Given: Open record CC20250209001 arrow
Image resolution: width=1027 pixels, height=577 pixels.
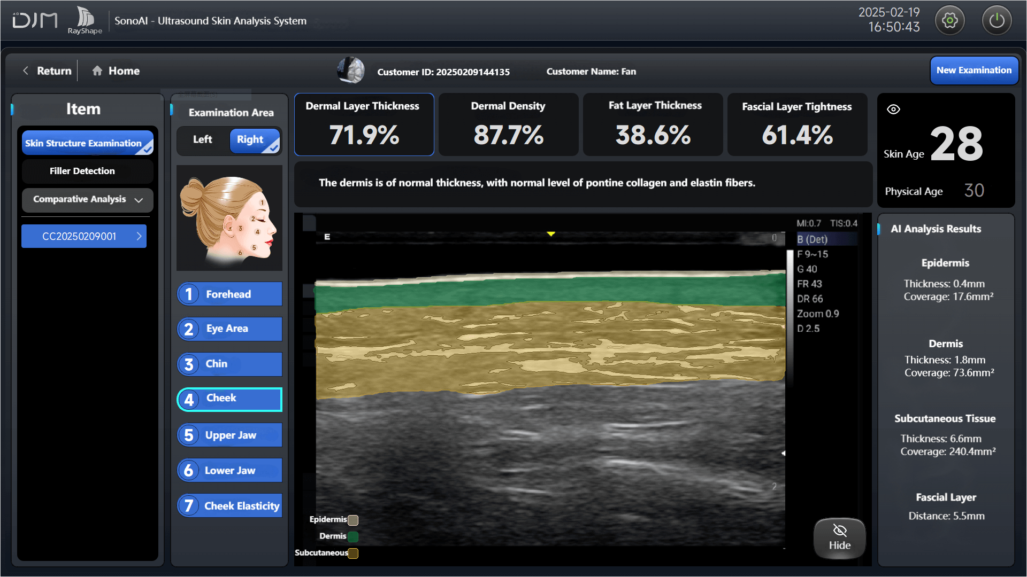Looking at the screenshot, I should [x=139, y=236].
